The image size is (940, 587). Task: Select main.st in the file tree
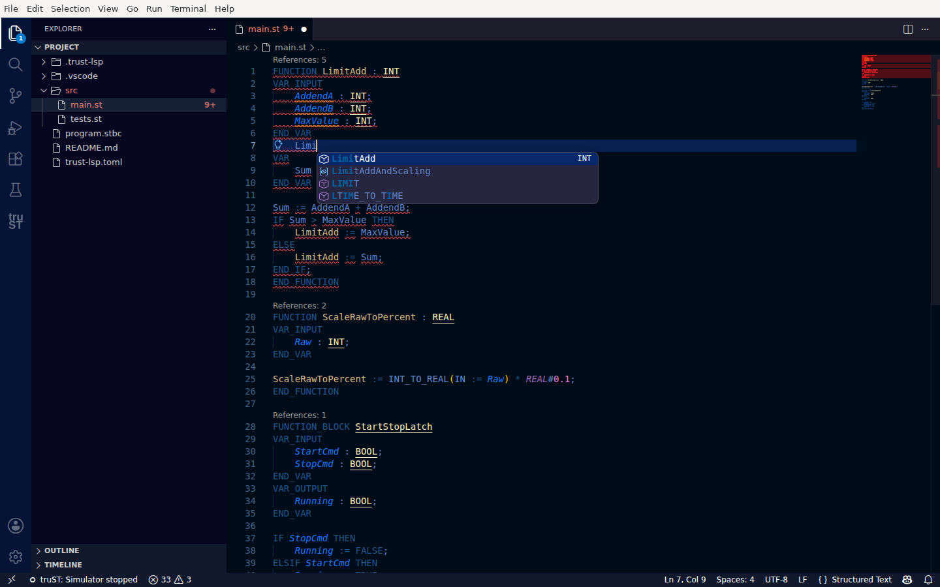[129, 105]
